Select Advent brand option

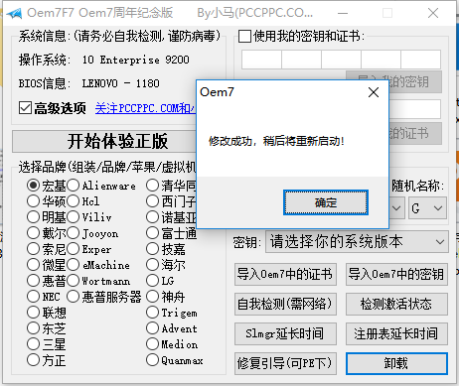coord(152,328)
